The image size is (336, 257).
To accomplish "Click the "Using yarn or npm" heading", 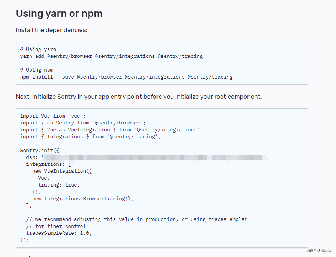I will 59,14.
